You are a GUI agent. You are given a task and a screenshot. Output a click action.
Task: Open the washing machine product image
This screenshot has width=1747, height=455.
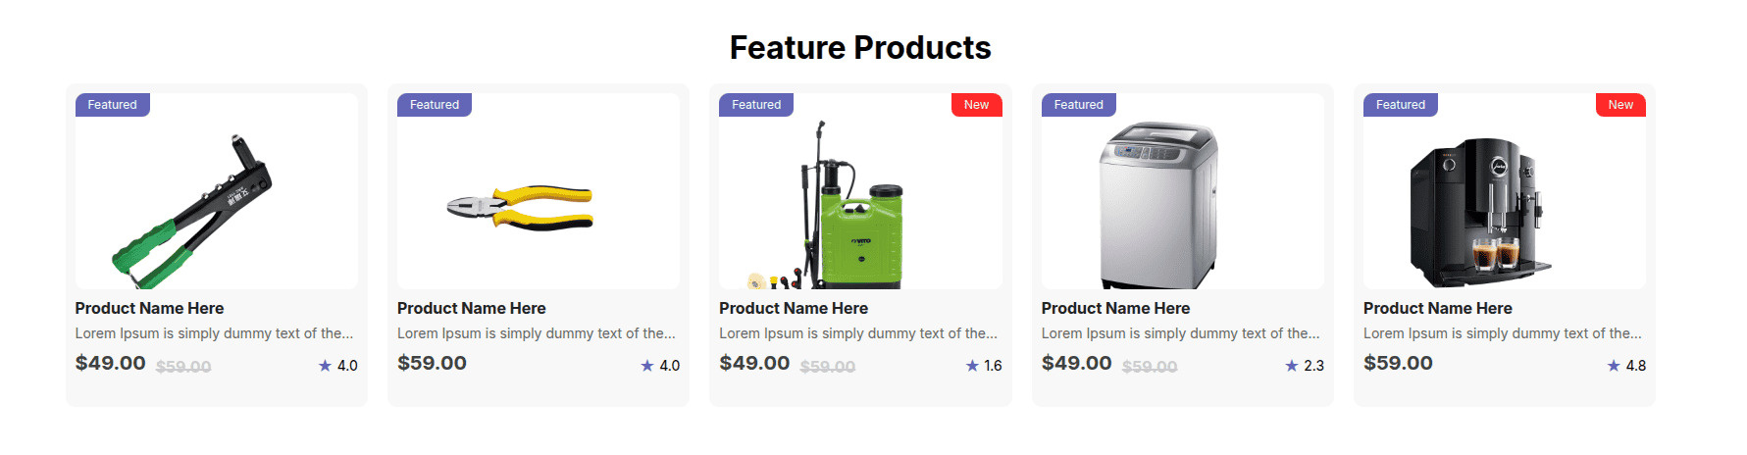pyautogui.click(x=1158, y=205)
